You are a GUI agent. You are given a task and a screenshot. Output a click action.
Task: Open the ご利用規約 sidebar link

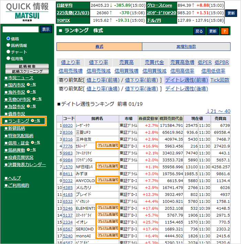(17, 185)
